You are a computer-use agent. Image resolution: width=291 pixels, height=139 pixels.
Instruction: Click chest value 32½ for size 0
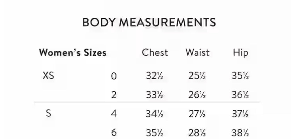[x=154, y=76]
